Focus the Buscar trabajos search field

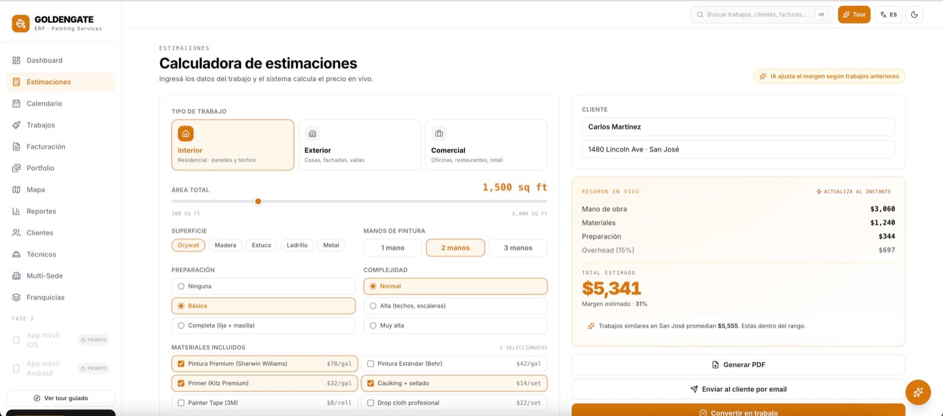[x=760, y=15]
